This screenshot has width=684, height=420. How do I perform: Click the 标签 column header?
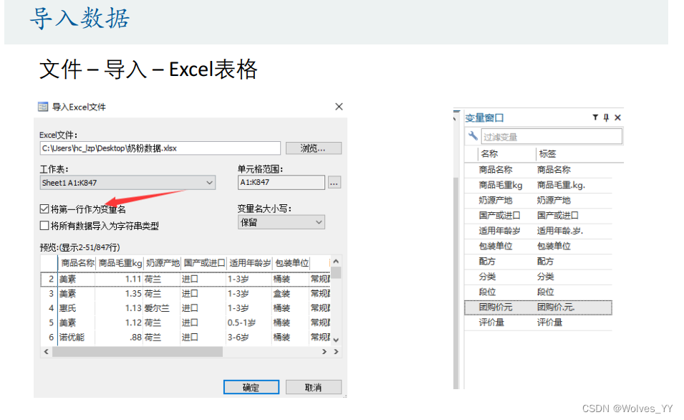pos(547,154)
